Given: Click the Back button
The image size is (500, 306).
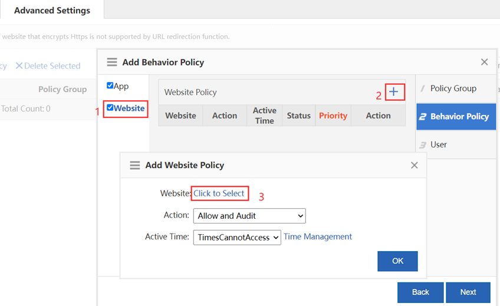Looking at the screenshot, I should pos(420,292).
